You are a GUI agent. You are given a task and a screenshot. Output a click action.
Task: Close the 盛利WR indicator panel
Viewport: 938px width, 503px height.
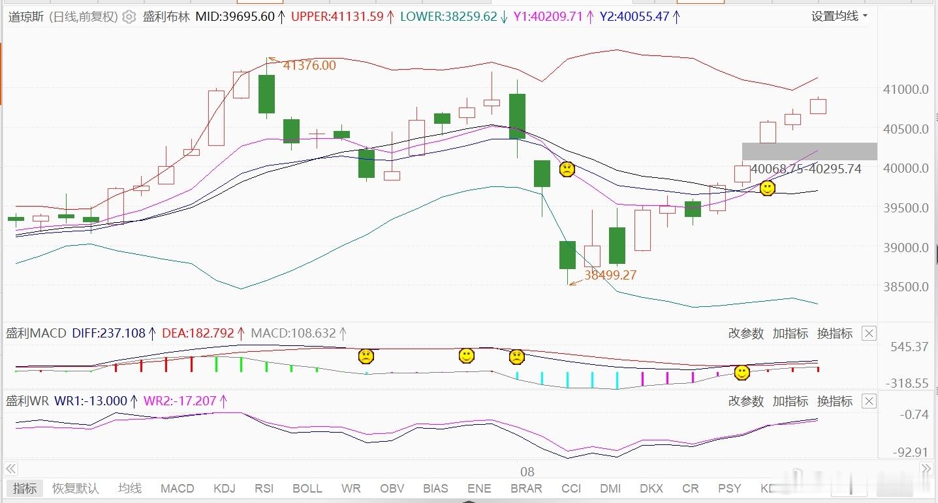869,401
